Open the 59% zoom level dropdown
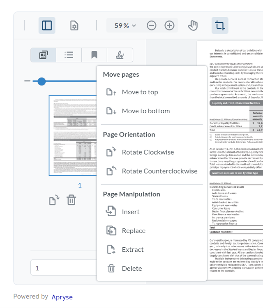 125,25
